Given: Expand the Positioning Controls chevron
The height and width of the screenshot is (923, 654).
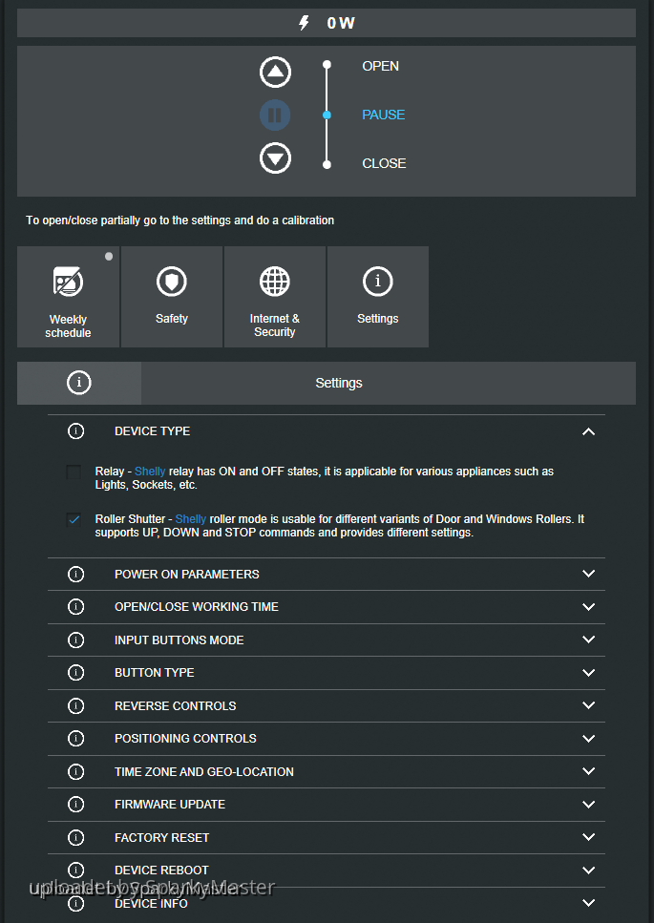Looking at the screenshot, I should pos(588,739).
